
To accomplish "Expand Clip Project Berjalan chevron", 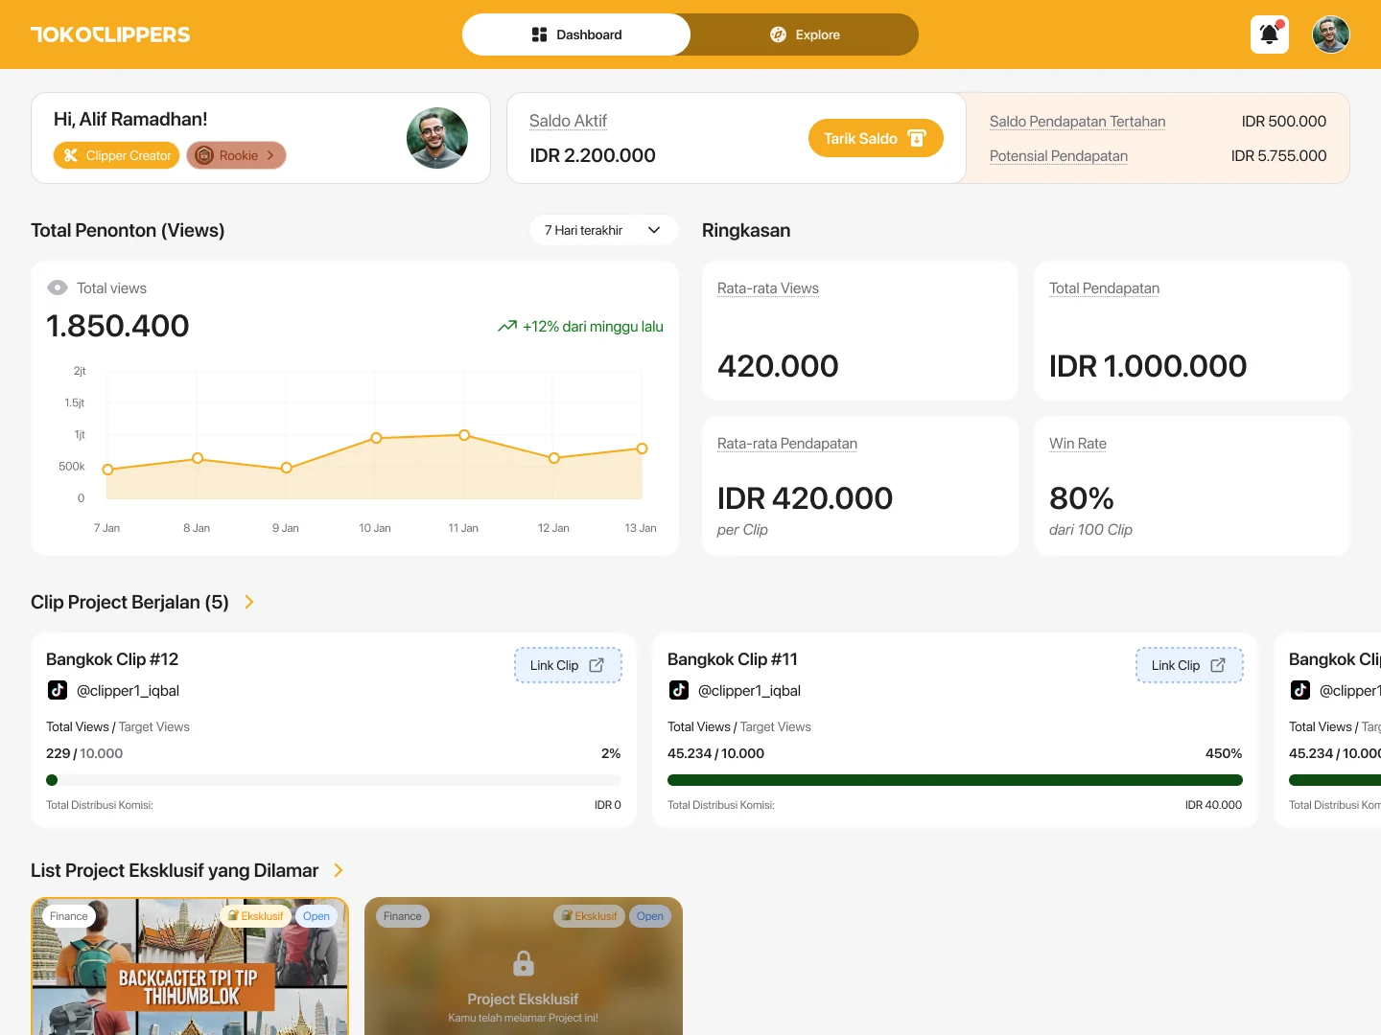I will (x=249, y=602).
